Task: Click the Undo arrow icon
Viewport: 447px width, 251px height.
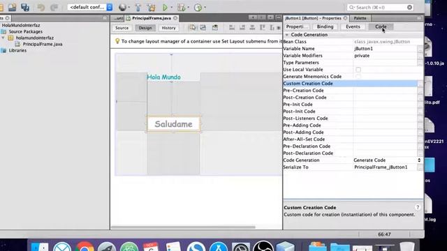Action: click(x=41, y=8)
